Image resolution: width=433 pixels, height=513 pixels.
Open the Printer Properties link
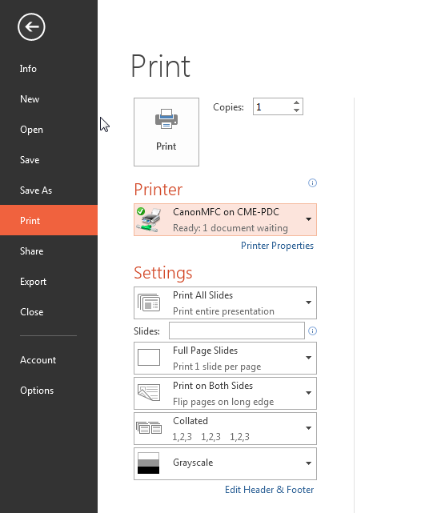(x=277, y=246)
